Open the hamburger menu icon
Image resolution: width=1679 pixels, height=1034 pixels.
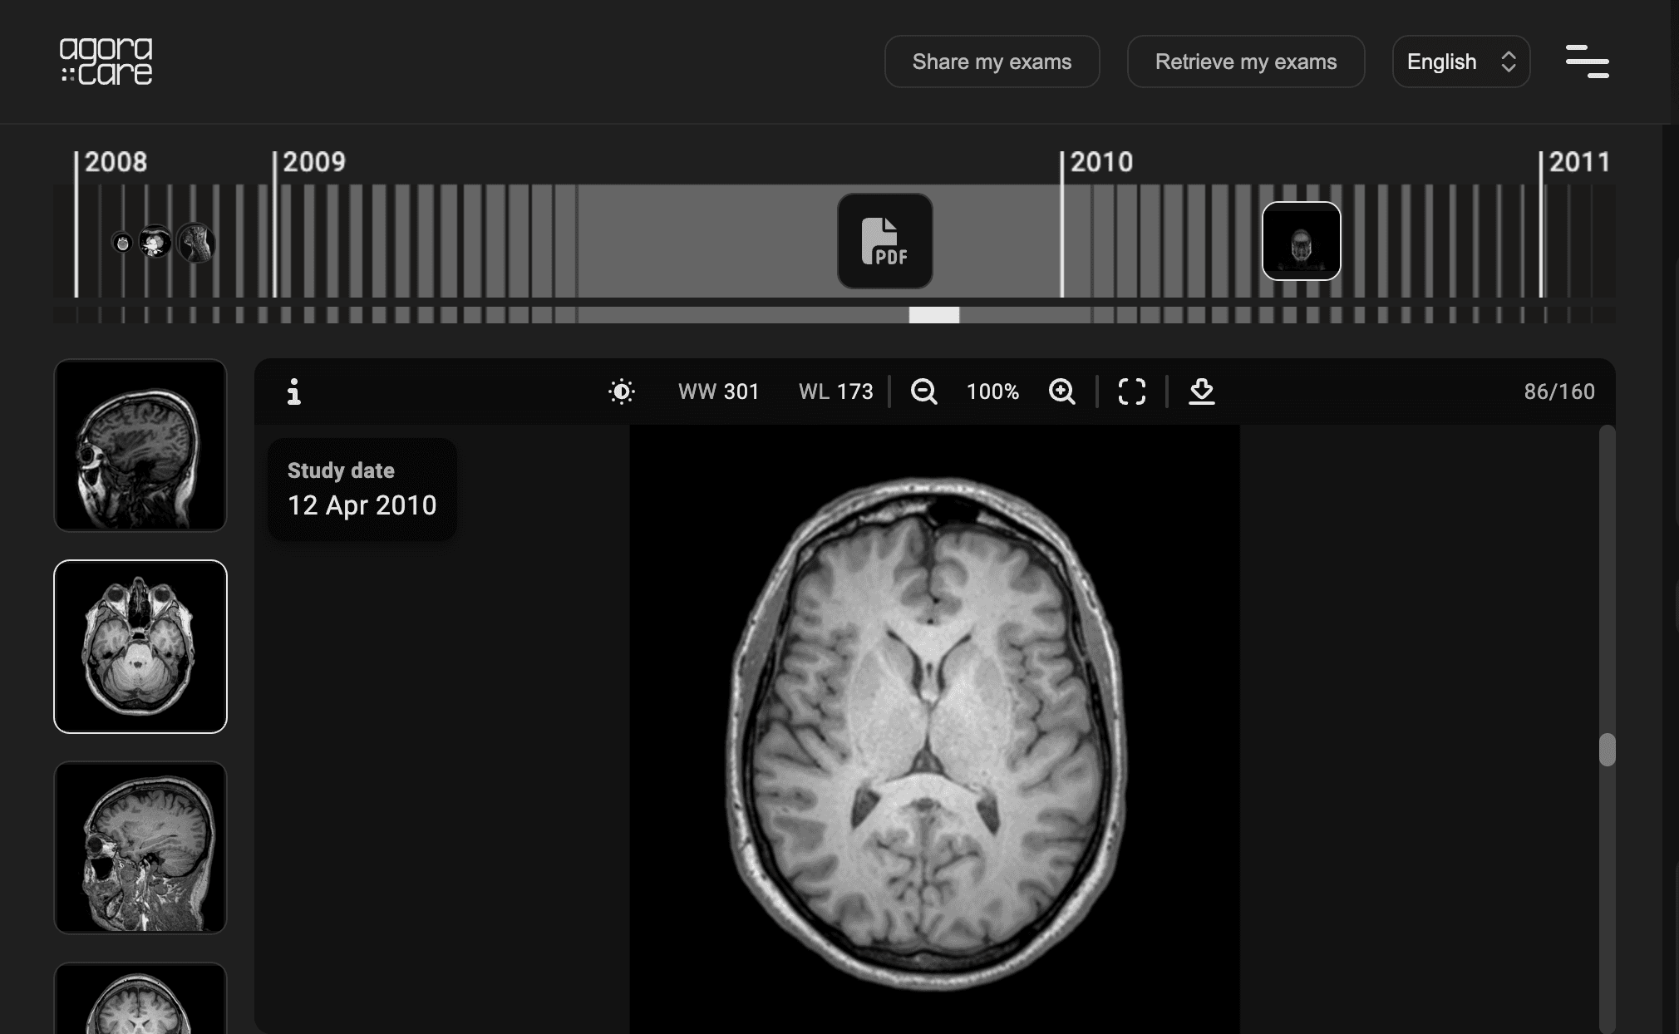click(x=1587, y=62)
